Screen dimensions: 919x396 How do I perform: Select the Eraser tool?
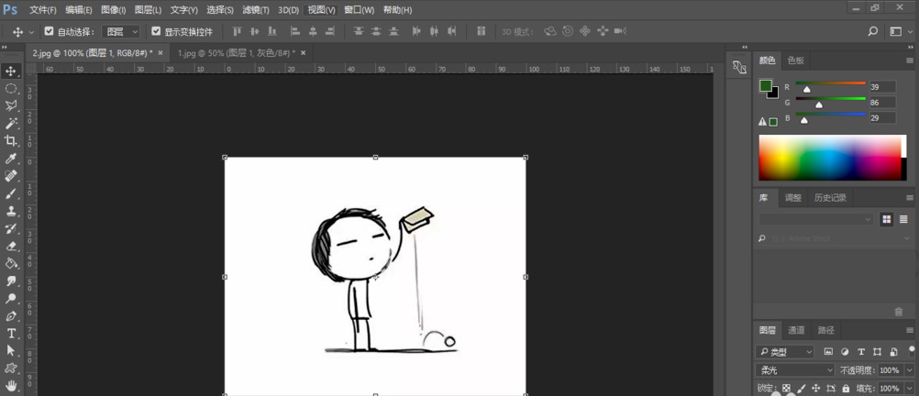click(x=11, y=246)
